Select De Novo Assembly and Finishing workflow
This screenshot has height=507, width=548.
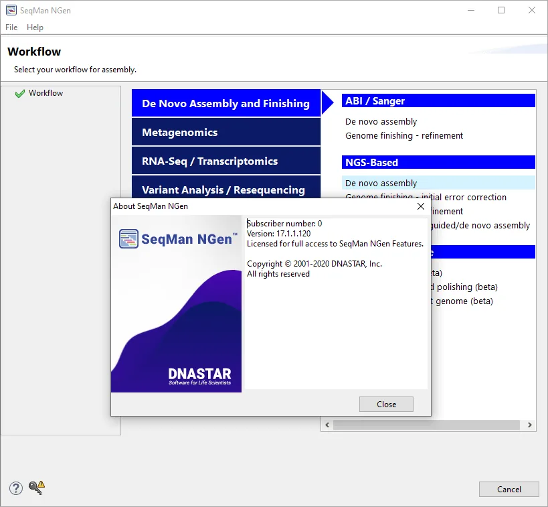(x=226, y=103)
